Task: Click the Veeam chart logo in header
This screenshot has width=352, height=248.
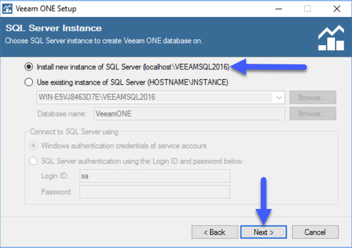Action: [331, 38]
